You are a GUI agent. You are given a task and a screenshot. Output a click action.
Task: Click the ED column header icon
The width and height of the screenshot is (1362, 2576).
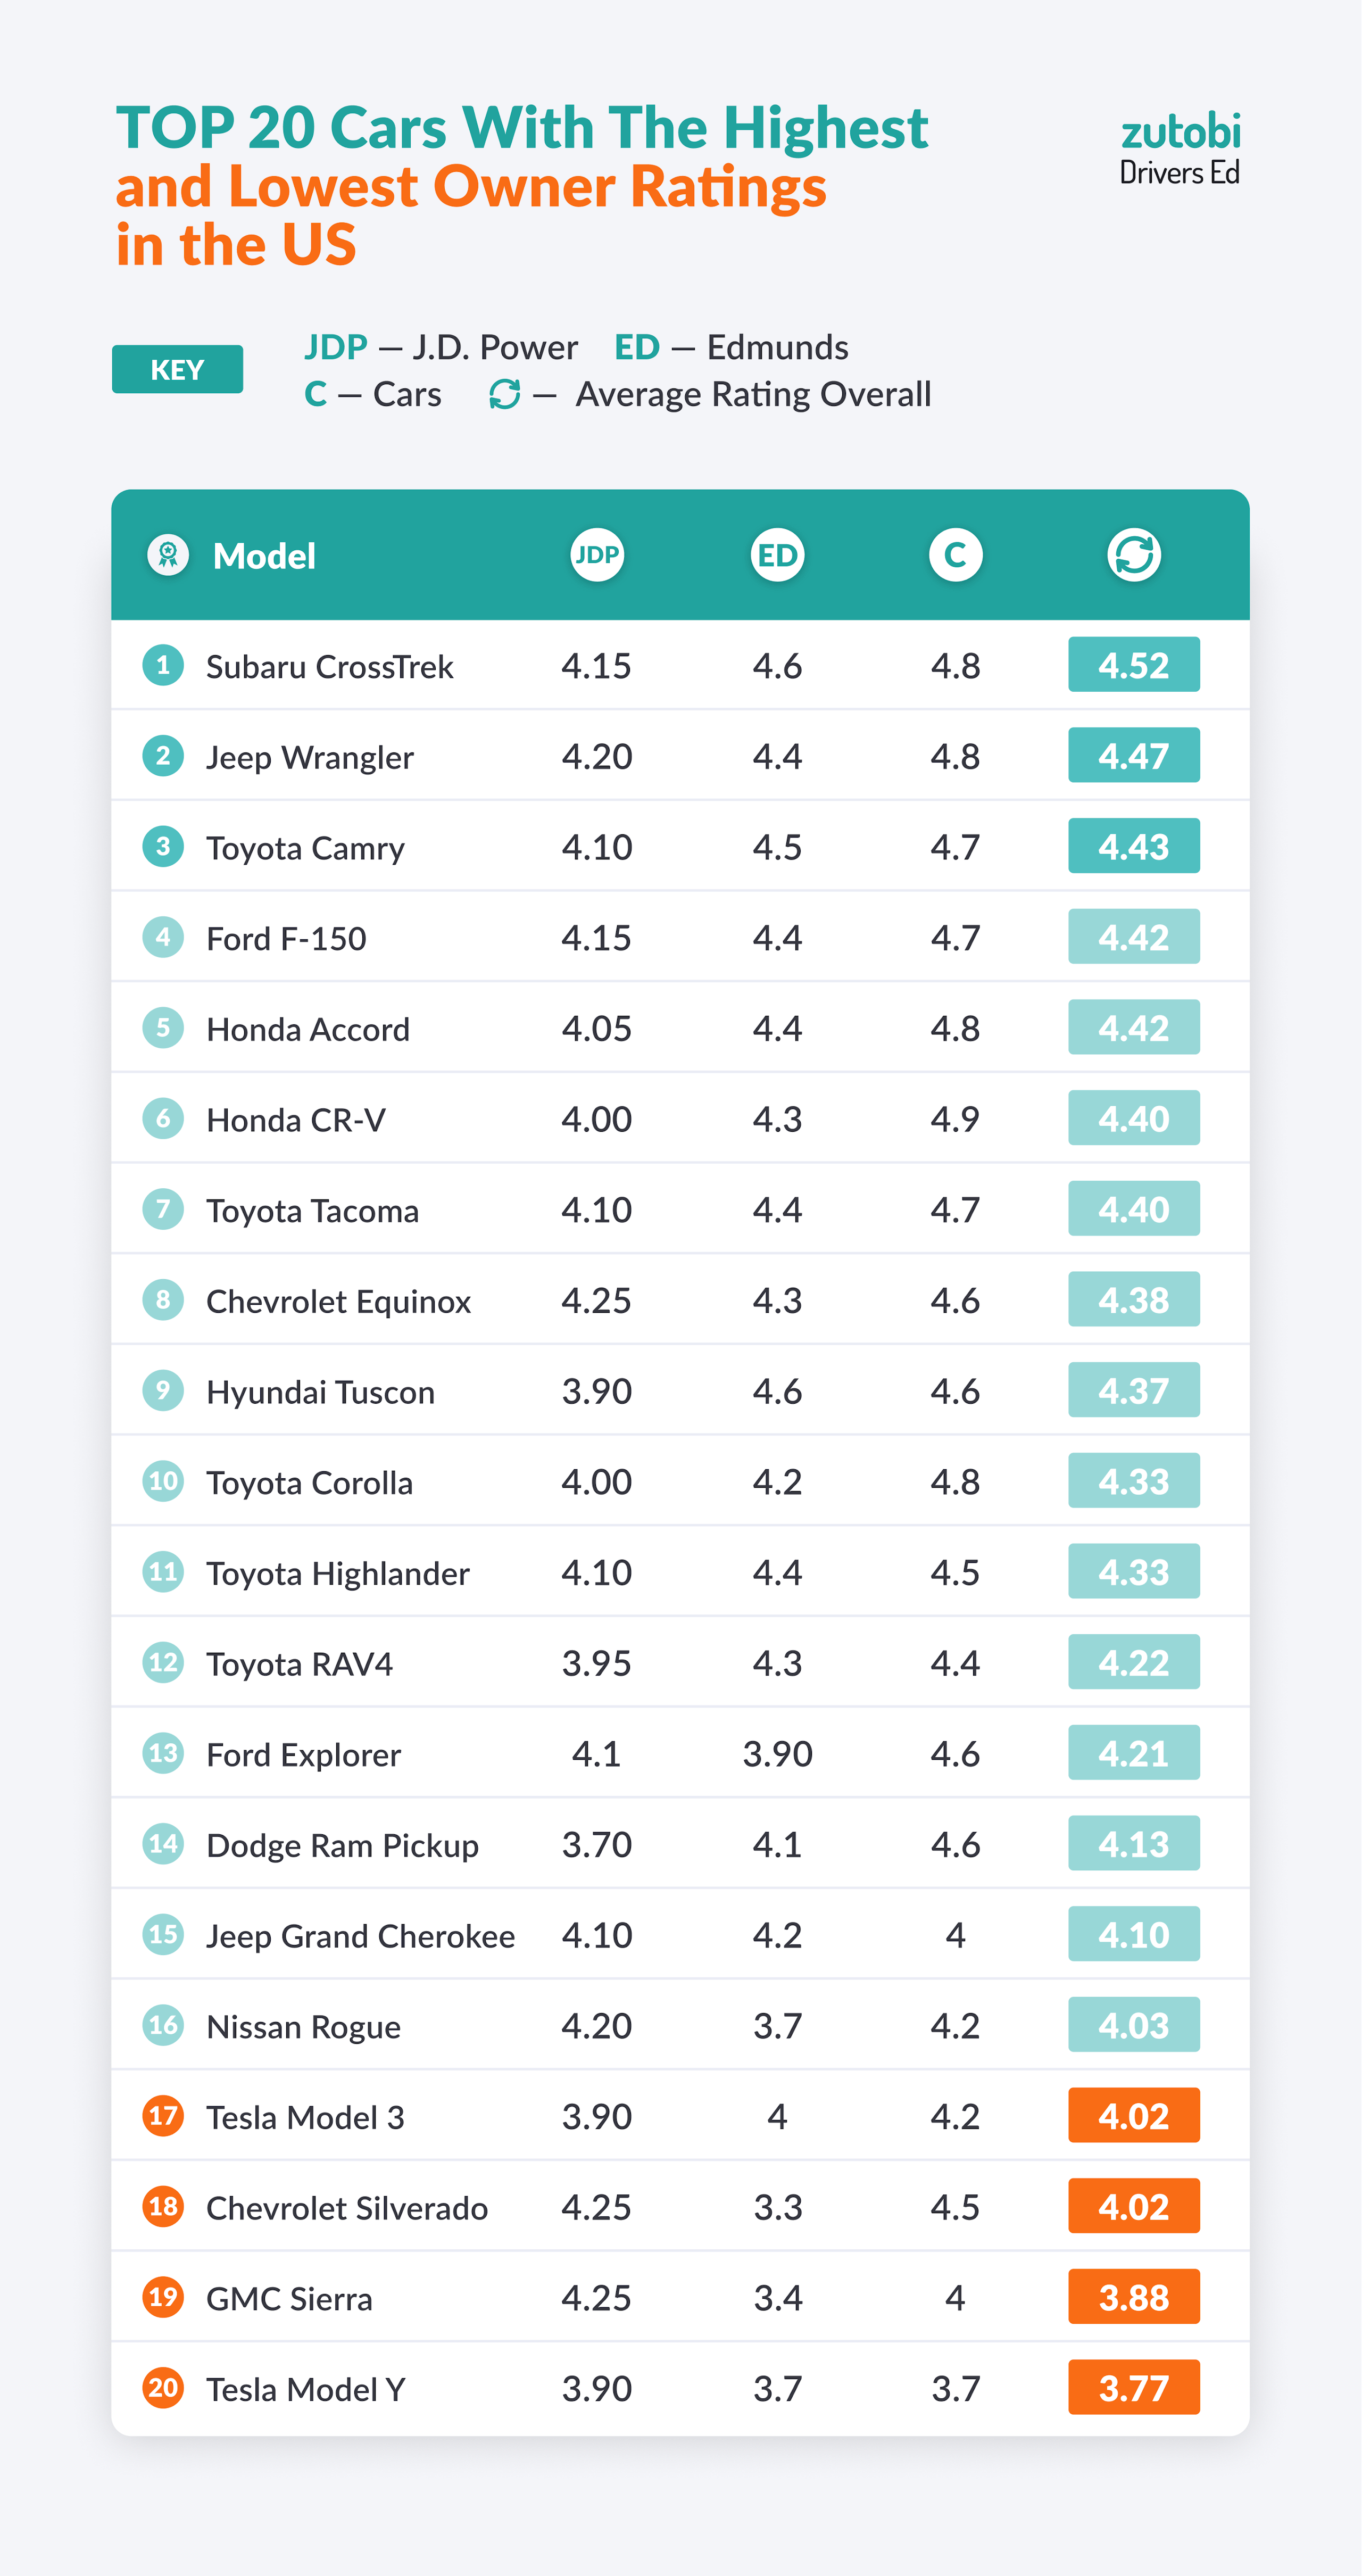pos(777,555)
